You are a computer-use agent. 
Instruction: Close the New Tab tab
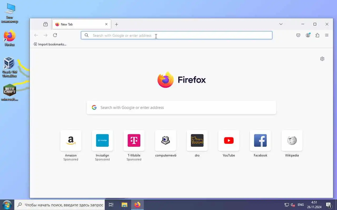[x=106, y=24]
